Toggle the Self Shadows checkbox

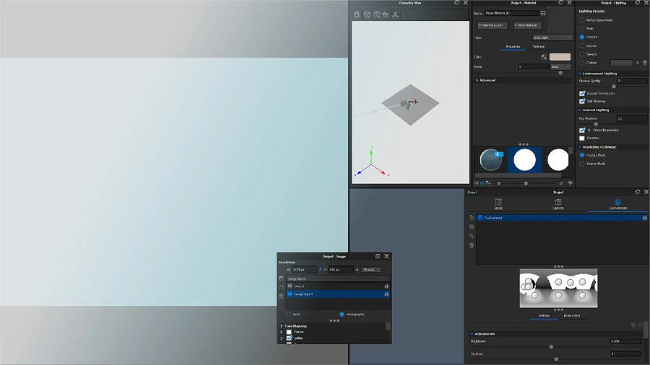pyautogui.click(x=582, y=101)
